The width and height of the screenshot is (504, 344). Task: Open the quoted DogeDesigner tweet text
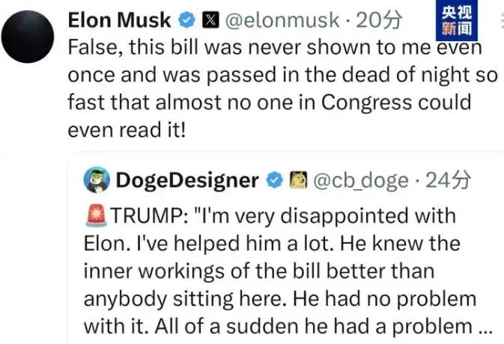pos(288,271)
